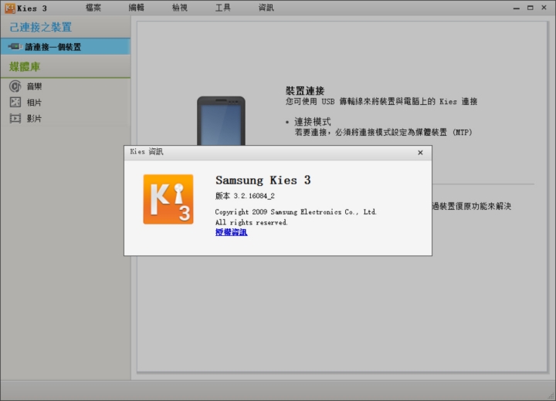Select the 請連接一個裝置 sidebar row
Screen dimensions: 556x401
[x=65, y=47]
